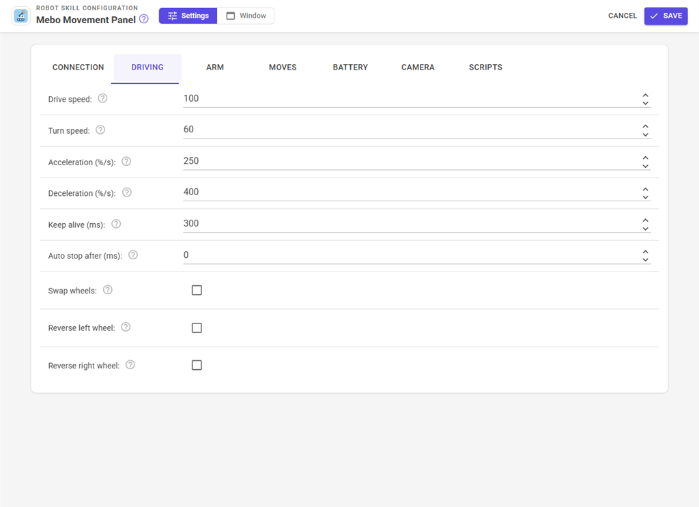The height and width of the screenshot is (507, 699).
Task: Increase Turn speed with the up arrow
Action: (x=645, y=126)
